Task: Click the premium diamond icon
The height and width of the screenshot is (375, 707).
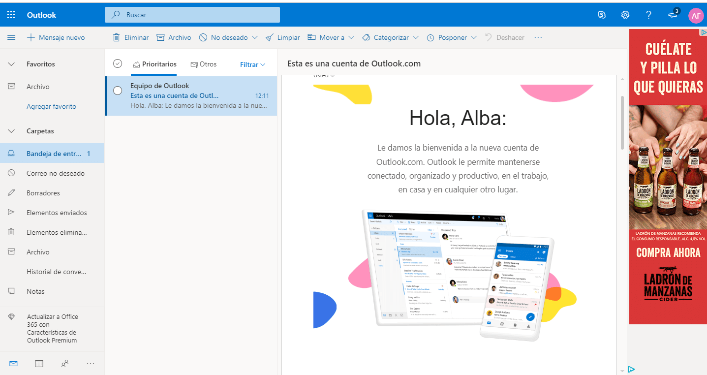Action: [x=11, y=317]
